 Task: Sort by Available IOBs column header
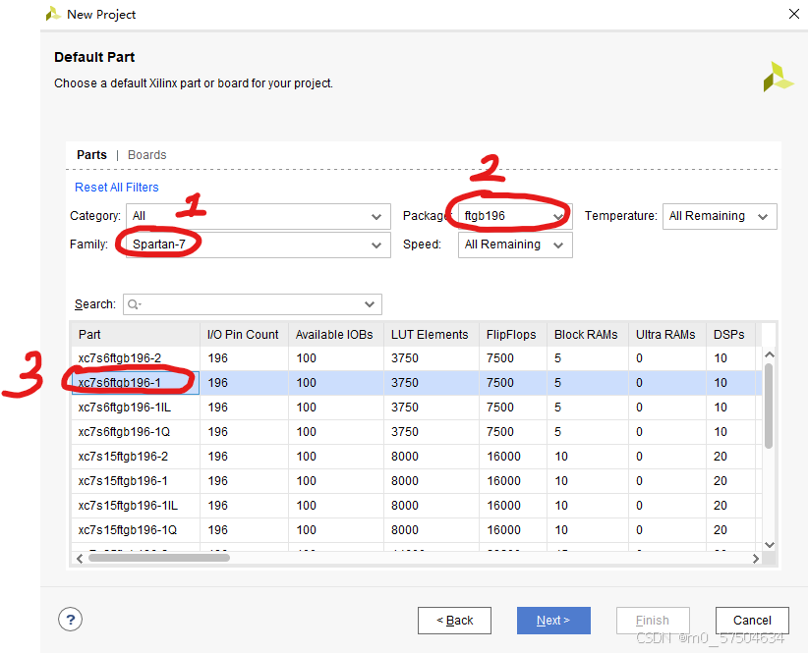335,335
